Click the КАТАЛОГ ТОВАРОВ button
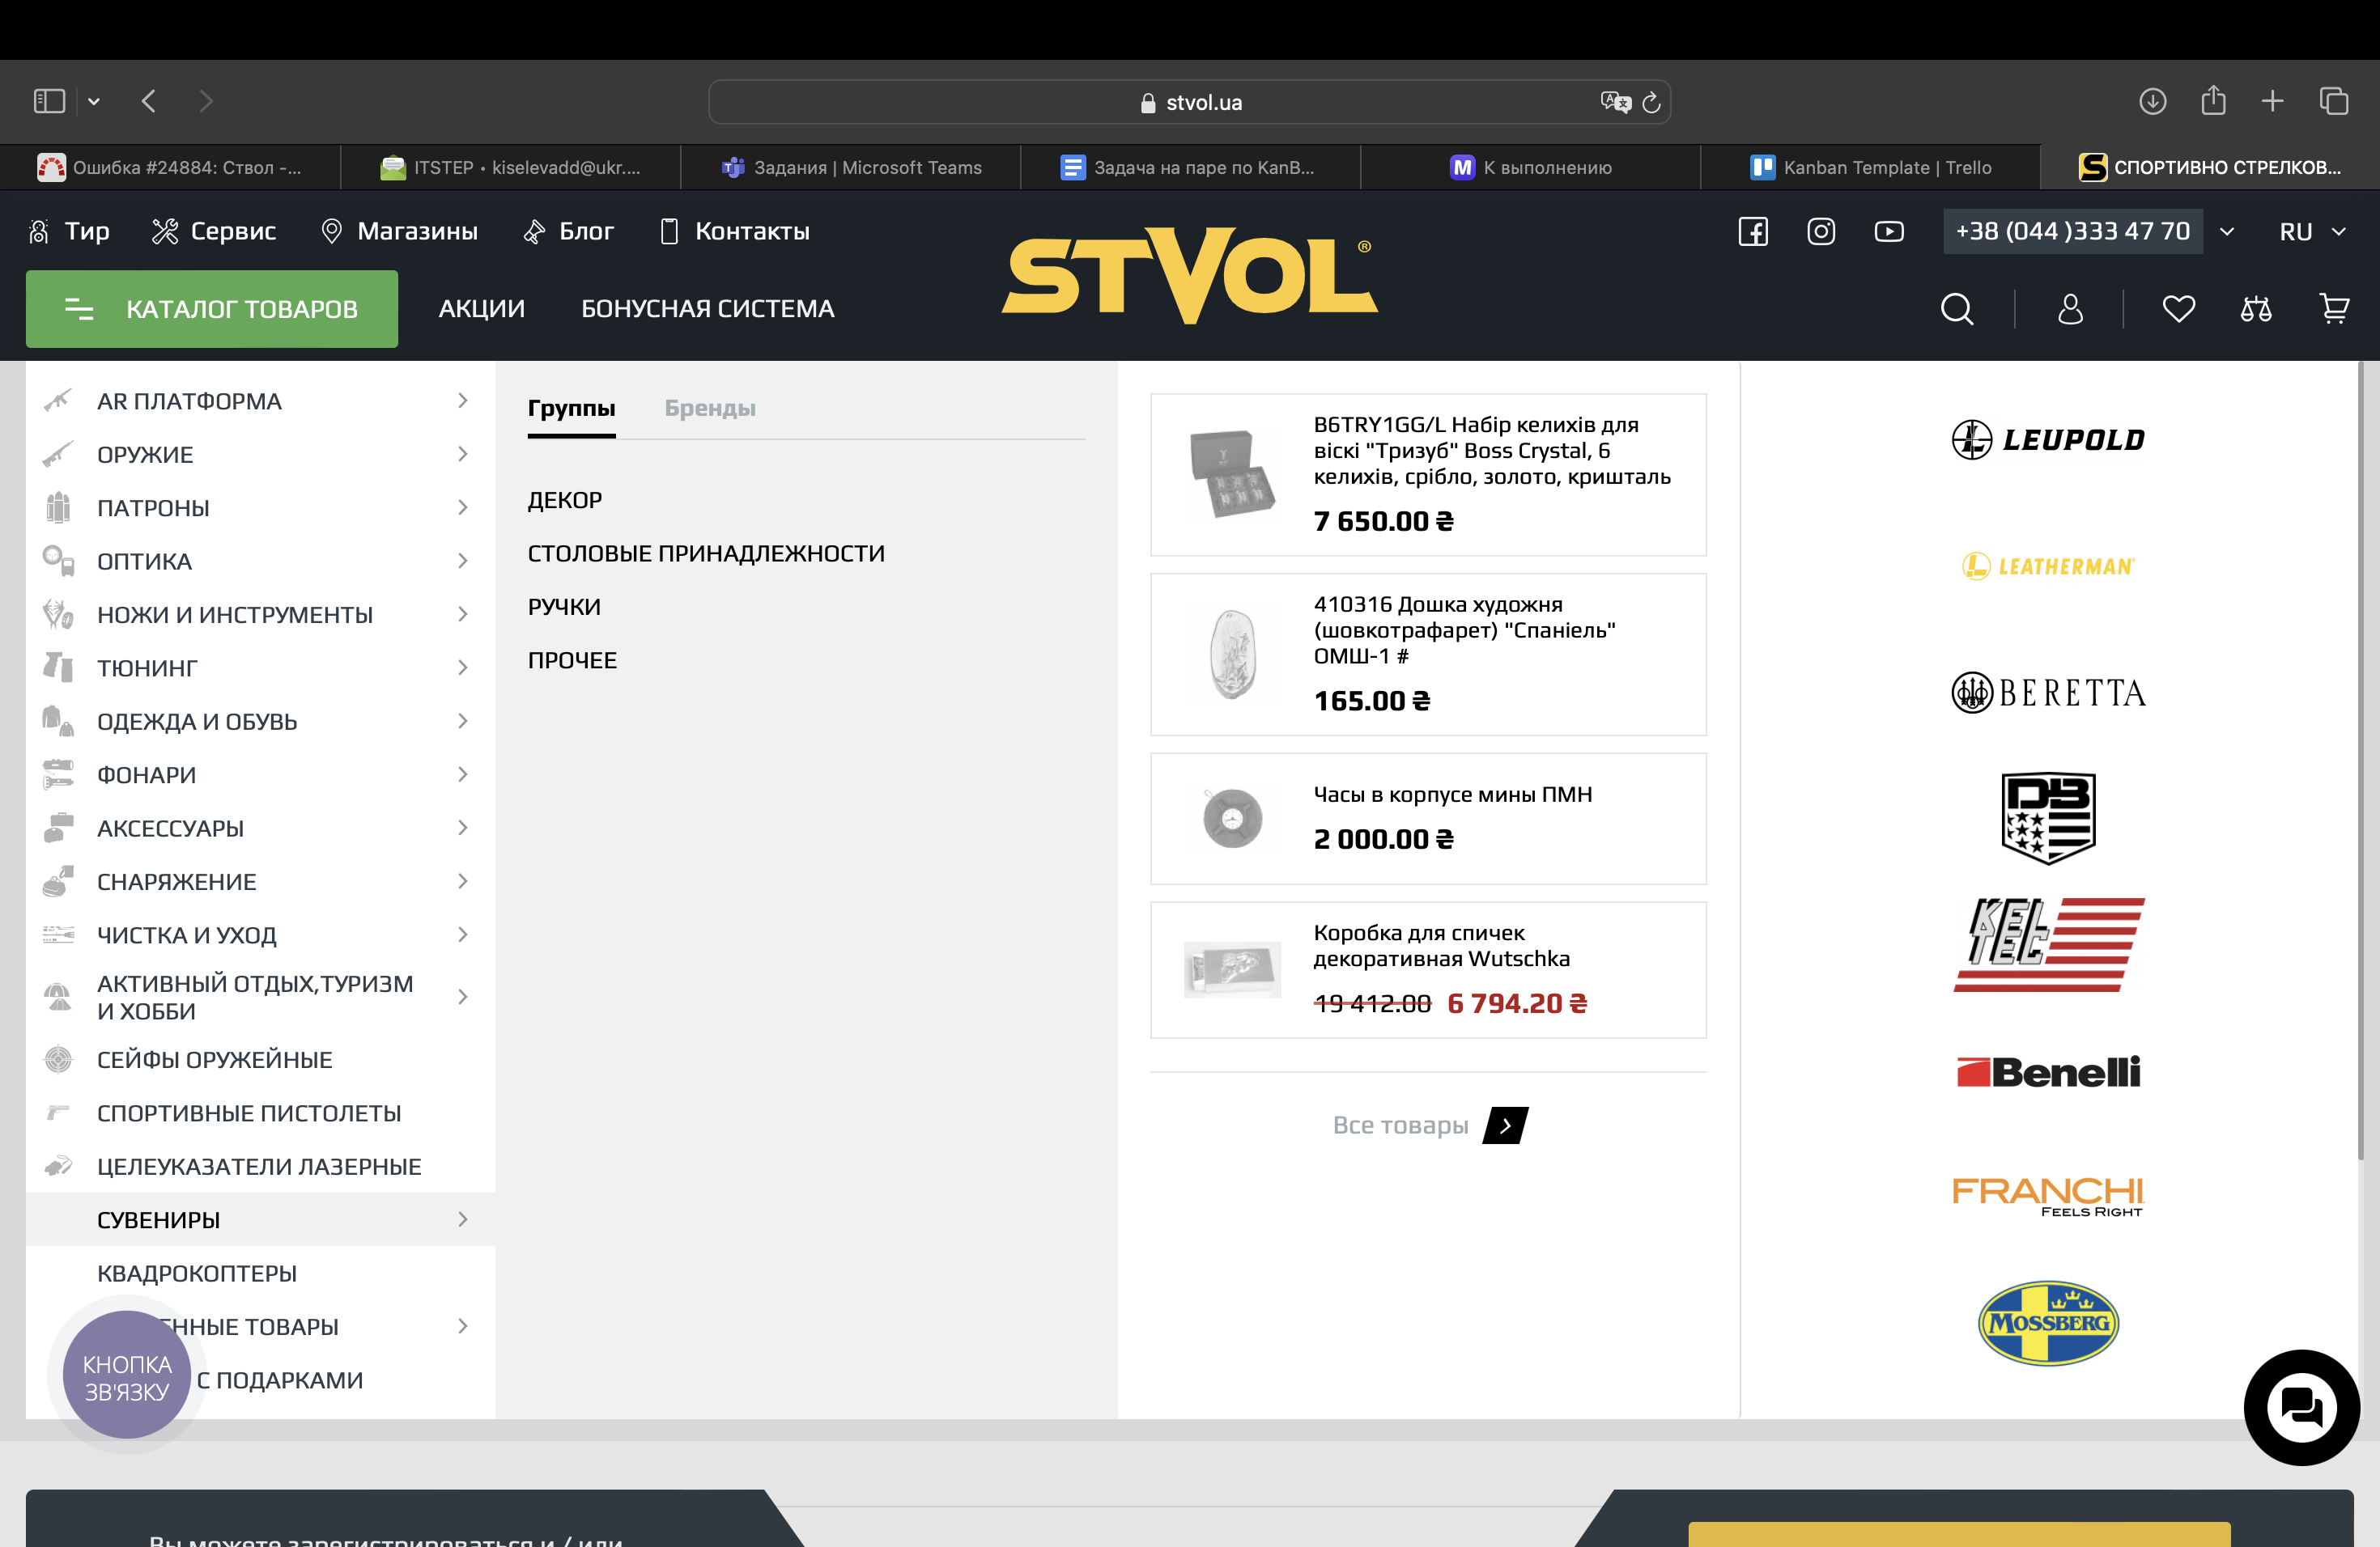 (211, 309)
